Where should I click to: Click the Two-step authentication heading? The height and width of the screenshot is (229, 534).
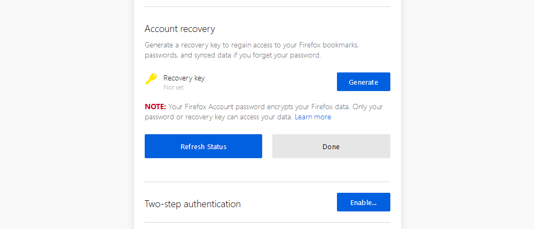192,204
